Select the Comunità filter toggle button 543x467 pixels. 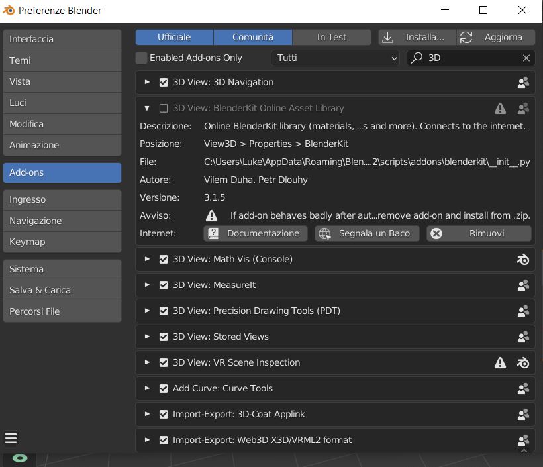[253, 37]
